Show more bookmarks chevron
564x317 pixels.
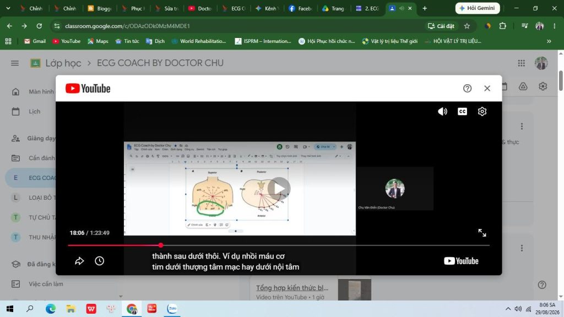tap(549, 41)
